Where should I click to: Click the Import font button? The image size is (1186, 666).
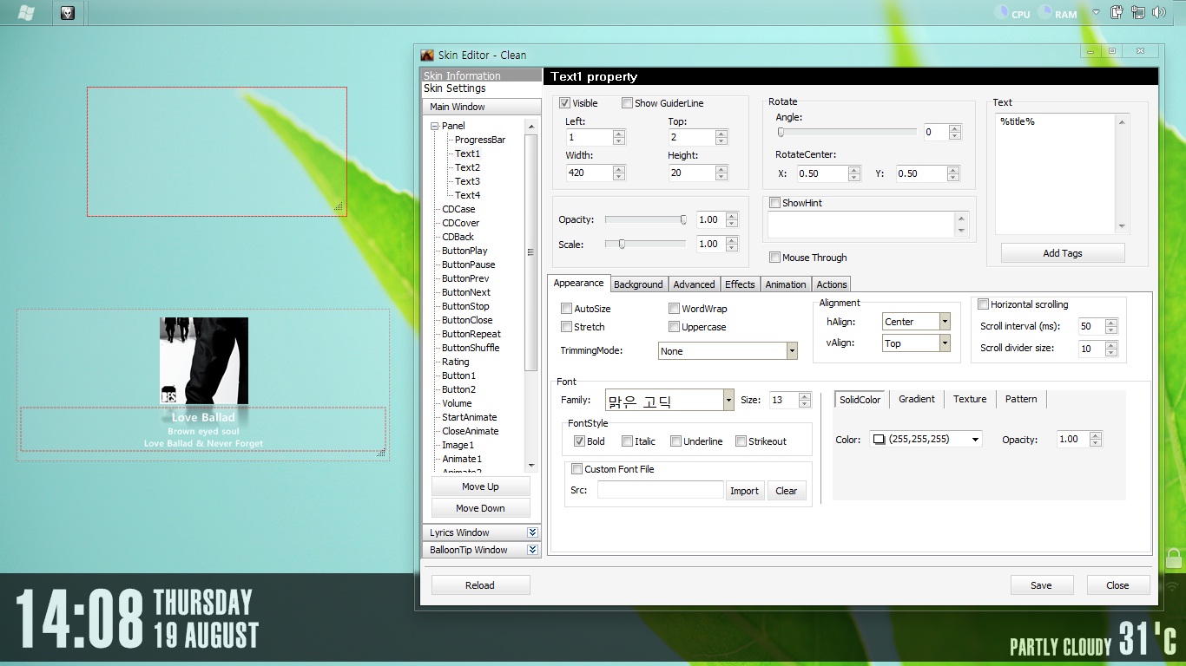(x=744, y=491)
